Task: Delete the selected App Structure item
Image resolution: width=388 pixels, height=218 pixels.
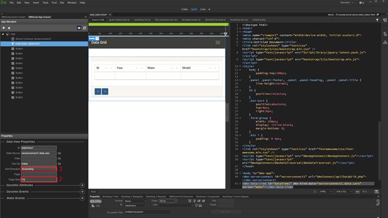Action: (x=9, y=28)
